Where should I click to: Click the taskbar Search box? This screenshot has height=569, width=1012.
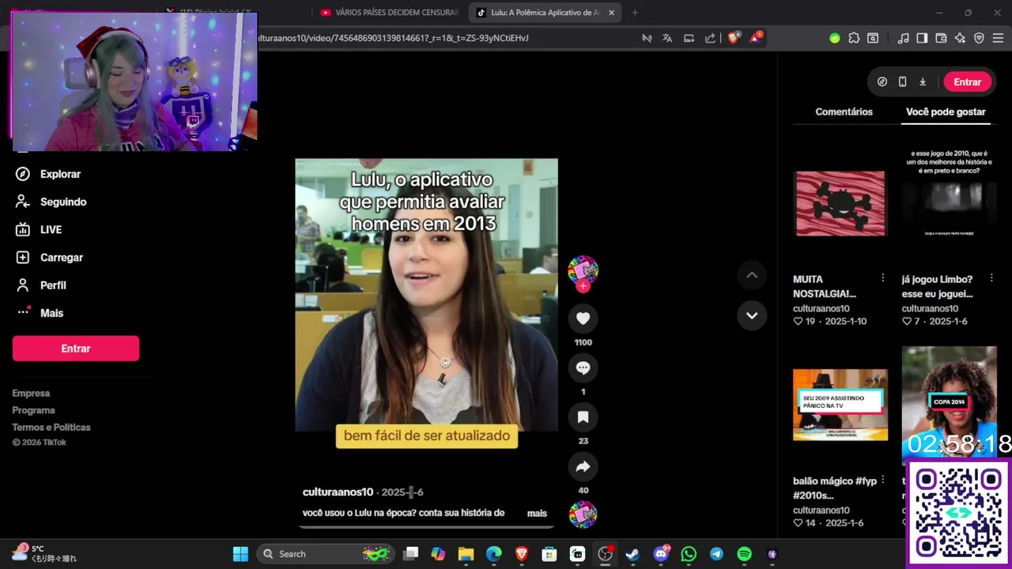pyautogui.click(x=325, y=554)
